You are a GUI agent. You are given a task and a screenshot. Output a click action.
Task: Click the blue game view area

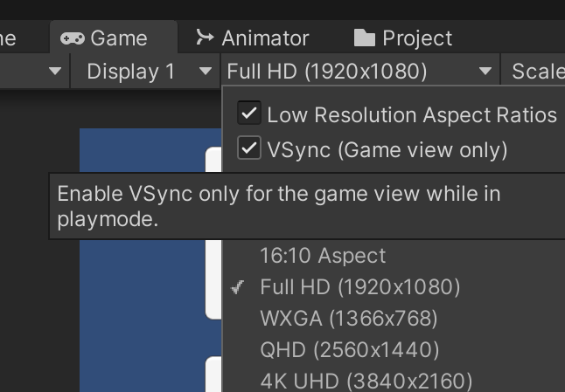(143, 150)
